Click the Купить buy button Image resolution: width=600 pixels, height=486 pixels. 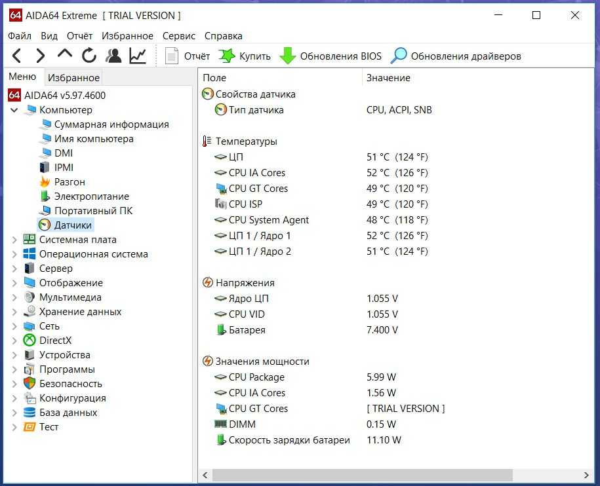coord(245,56)
